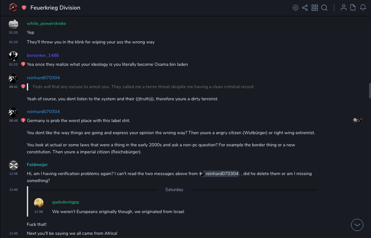Click red shield warning beside room name
The image size is (371, 238).
[24, 8]
